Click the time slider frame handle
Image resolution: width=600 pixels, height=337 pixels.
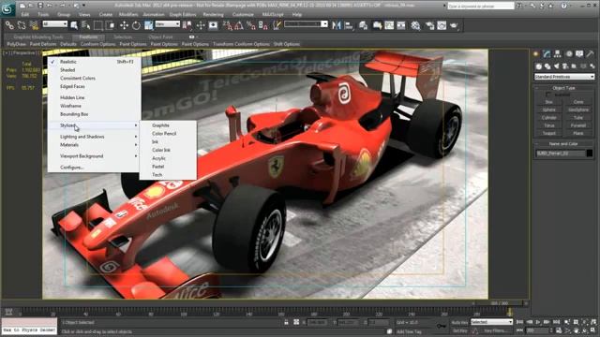500,303
